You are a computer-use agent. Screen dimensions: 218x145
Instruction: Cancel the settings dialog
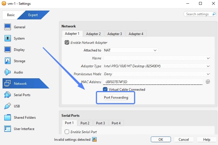pos(184,139)
